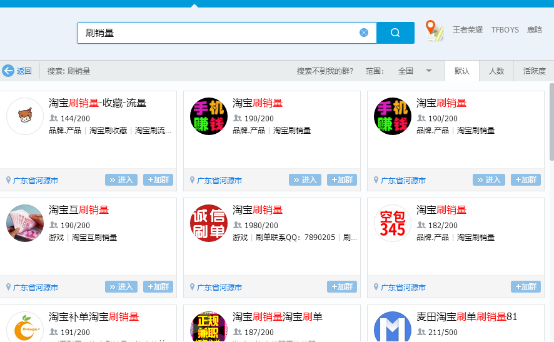The width and height of the screenshot is (554, 342).
Task: Click the blue magnifier search button
Action: click(395, 33)
